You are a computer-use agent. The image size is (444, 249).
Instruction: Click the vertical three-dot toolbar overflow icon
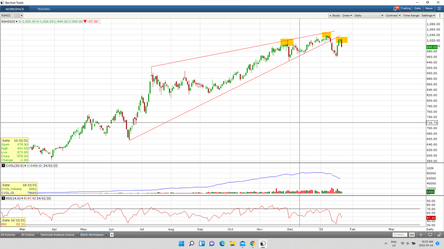click(x=440, y=15)
